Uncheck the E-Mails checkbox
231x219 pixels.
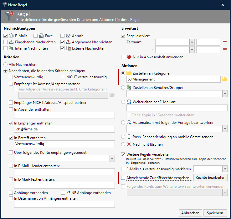(x=5, y=36)
